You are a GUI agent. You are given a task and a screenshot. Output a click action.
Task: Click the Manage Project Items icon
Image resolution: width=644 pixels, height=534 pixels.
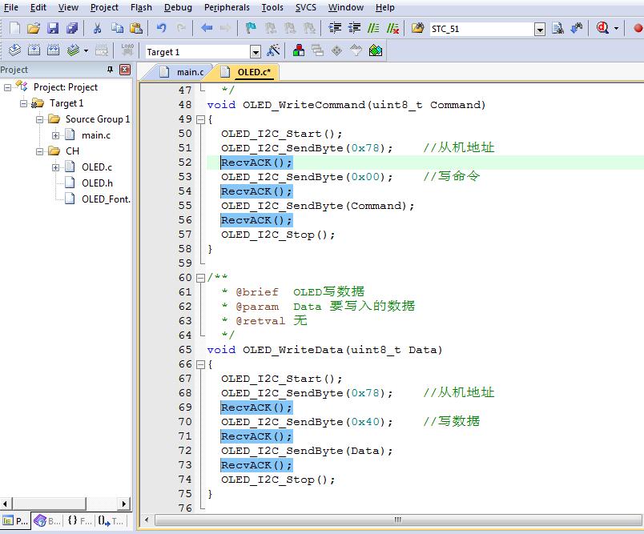[299, 51]
